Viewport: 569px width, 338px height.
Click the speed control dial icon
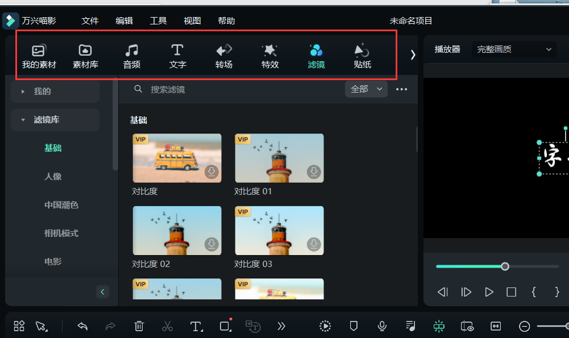coord(325,326)
